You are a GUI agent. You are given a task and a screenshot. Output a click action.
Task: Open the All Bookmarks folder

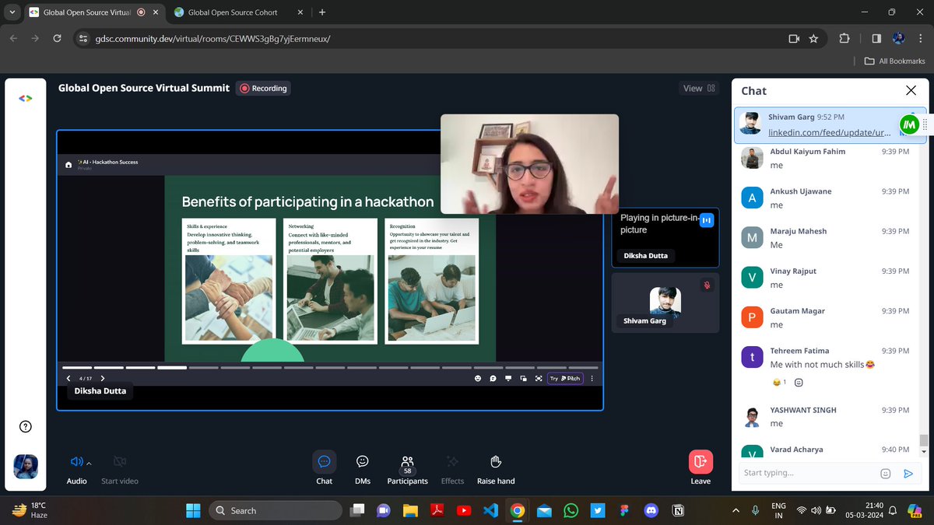tap(894, 61)
